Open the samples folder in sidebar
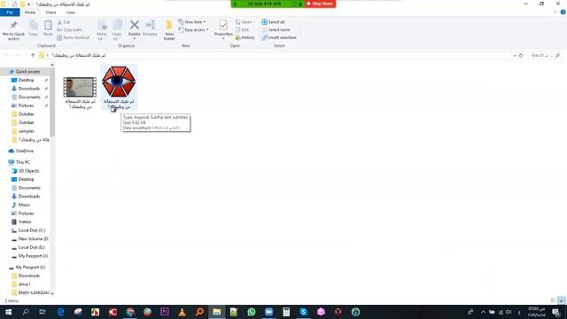Image resolution: width=567 pixels, height=319 pixels. (26, 131)
